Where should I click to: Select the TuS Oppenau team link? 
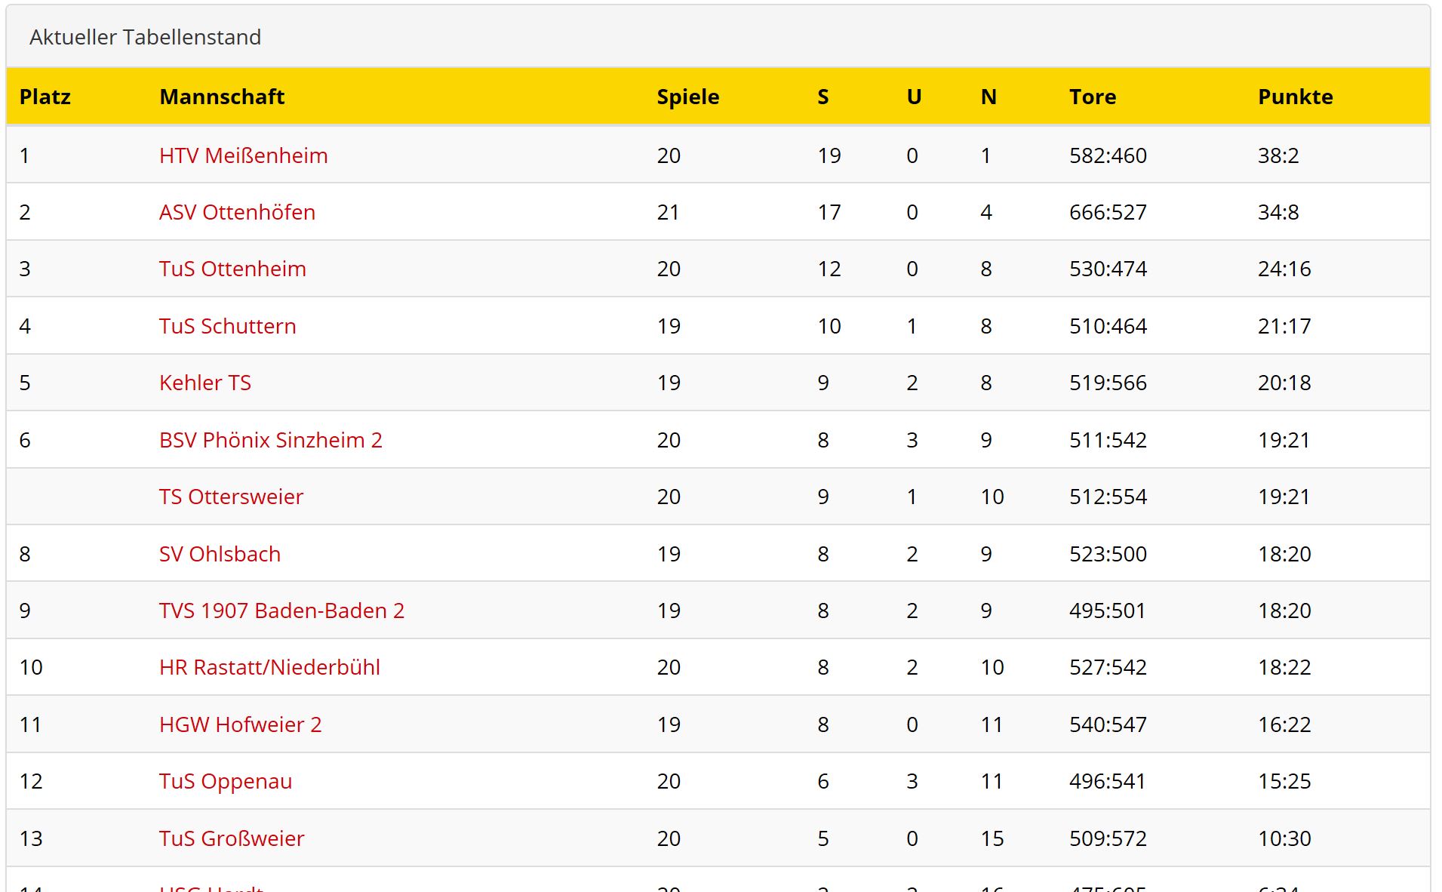(225, 781)
